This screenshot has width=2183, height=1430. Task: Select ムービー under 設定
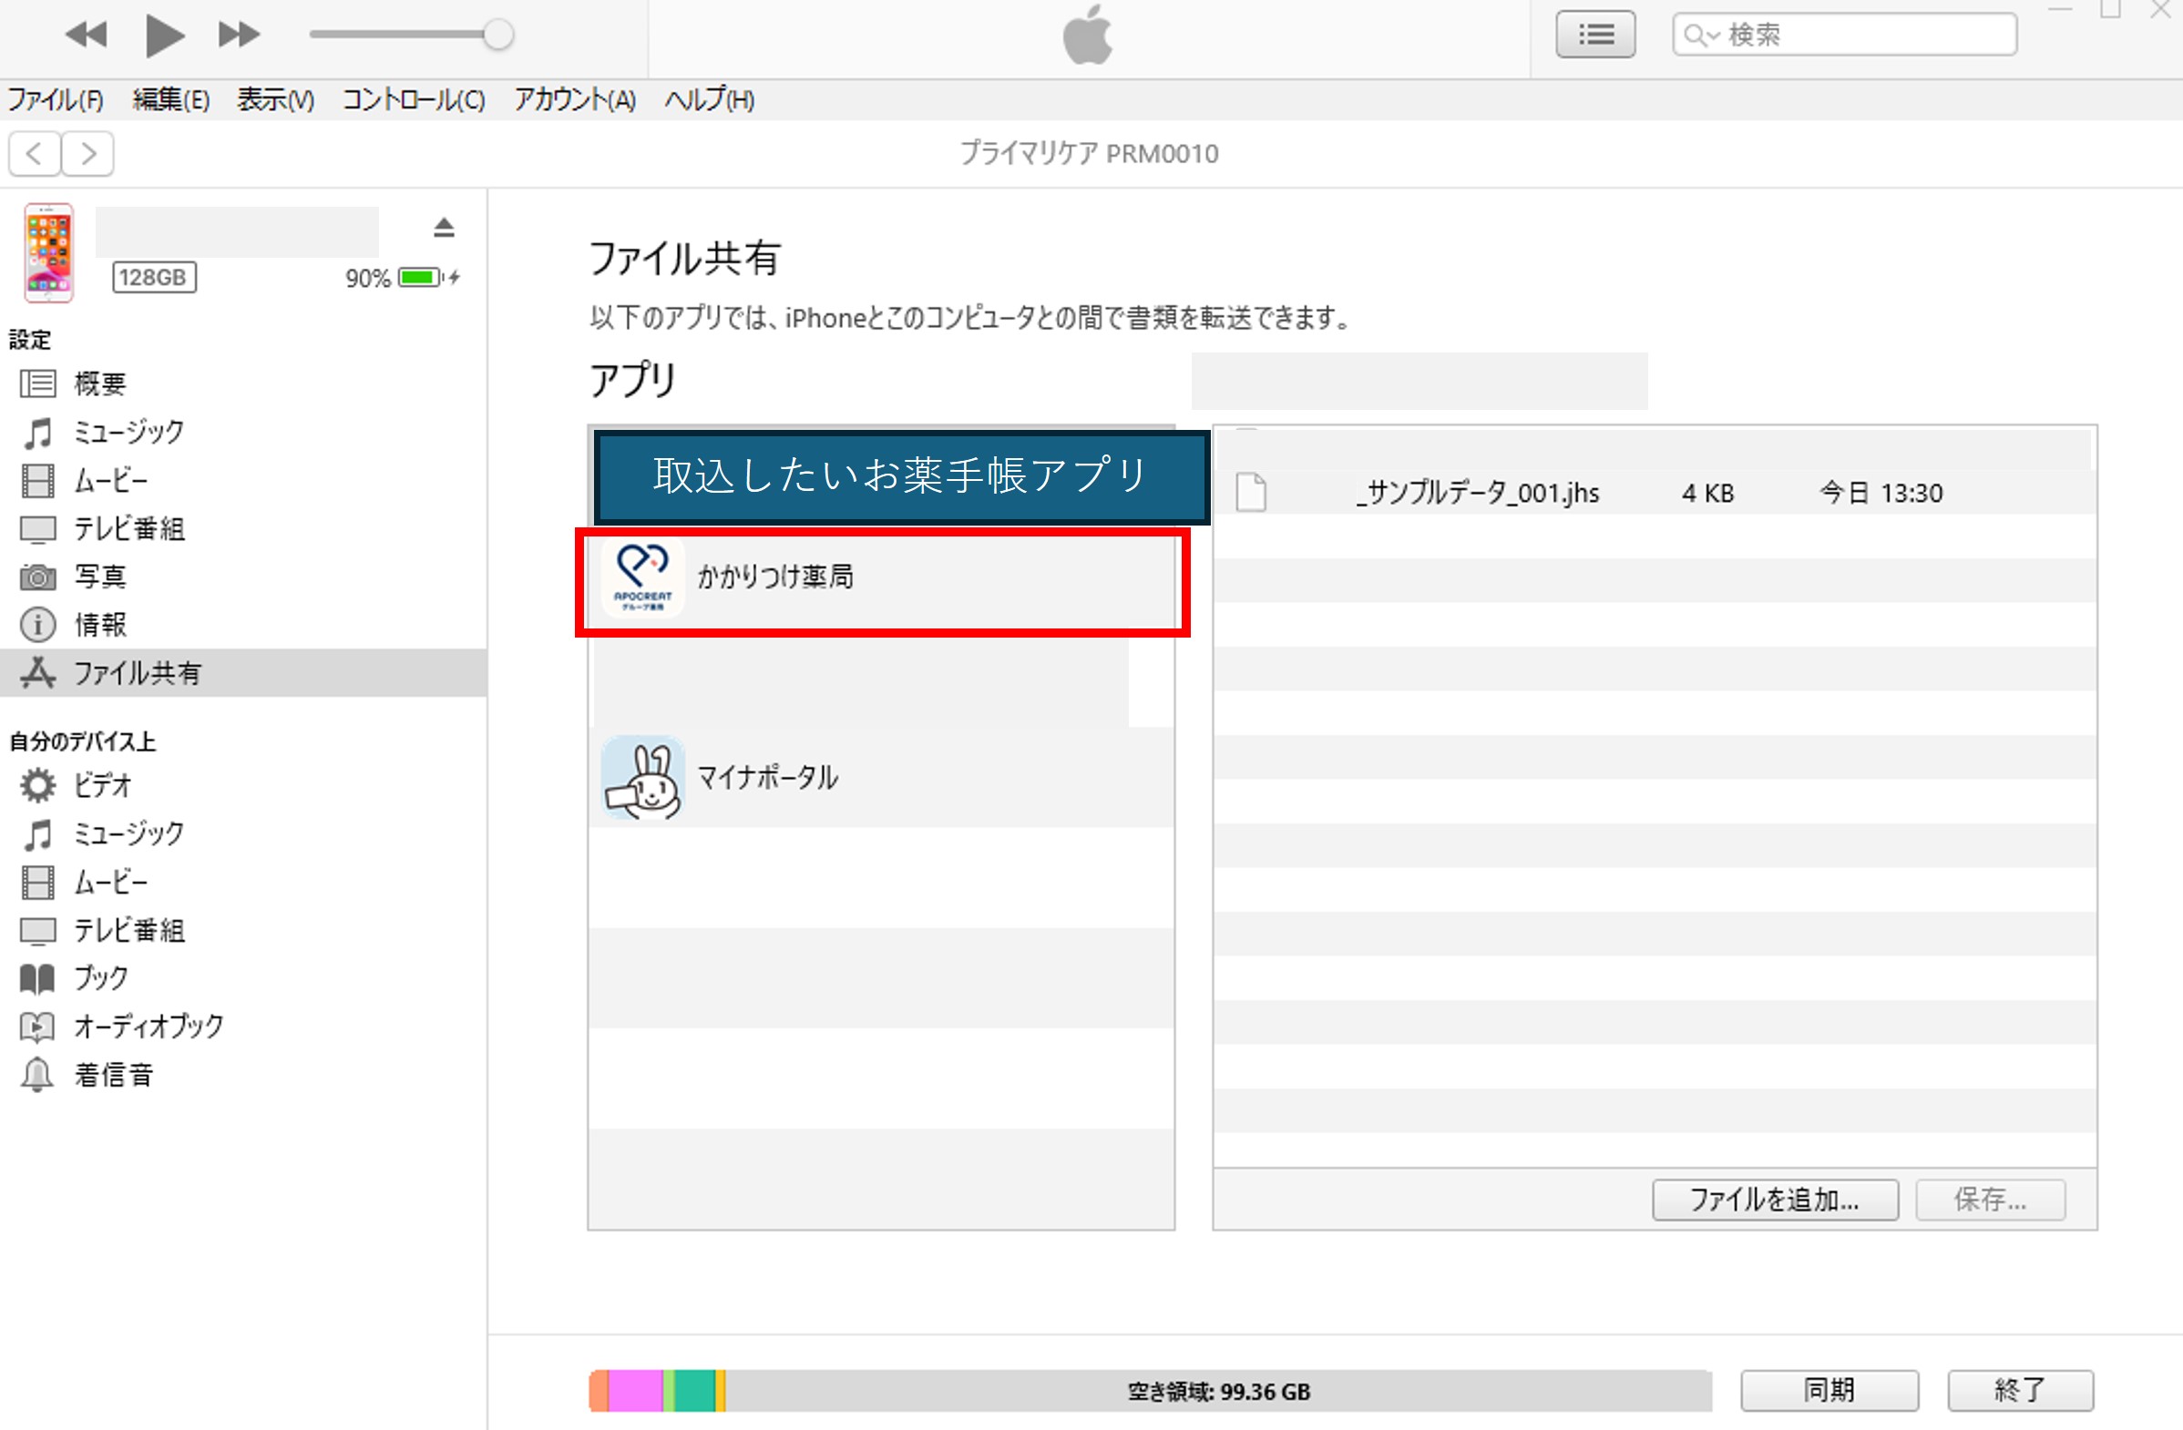243,480
